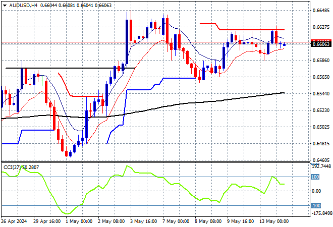Click the AUDUSD,H4 chart title text
Image resolution: width=333 pixels, height=227 pixels.
pyautogui.click(x=23, y=6)
